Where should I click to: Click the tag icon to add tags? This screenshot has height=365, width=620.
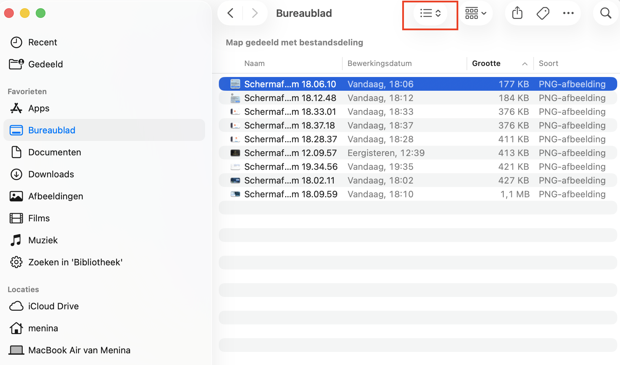(x=543, y=13)
